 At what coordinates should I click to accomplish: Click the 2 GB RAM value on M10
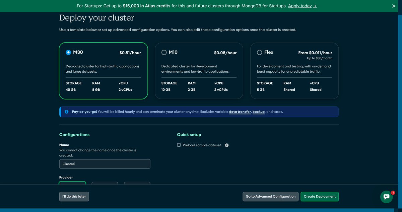[x=192, y=90]
